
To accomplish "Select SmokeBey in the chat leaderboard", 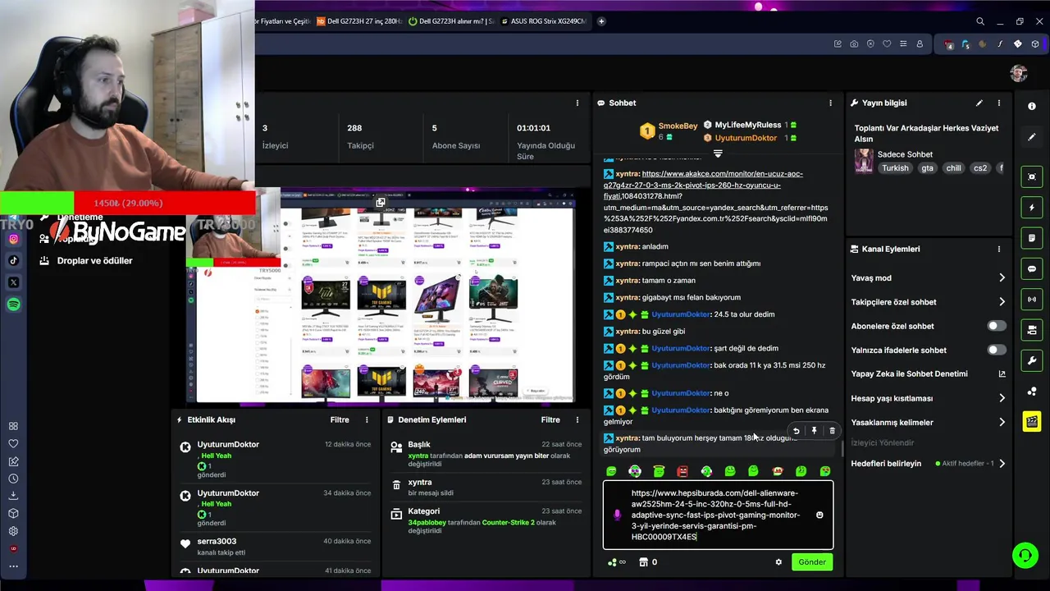I will [x=678, y=126].
